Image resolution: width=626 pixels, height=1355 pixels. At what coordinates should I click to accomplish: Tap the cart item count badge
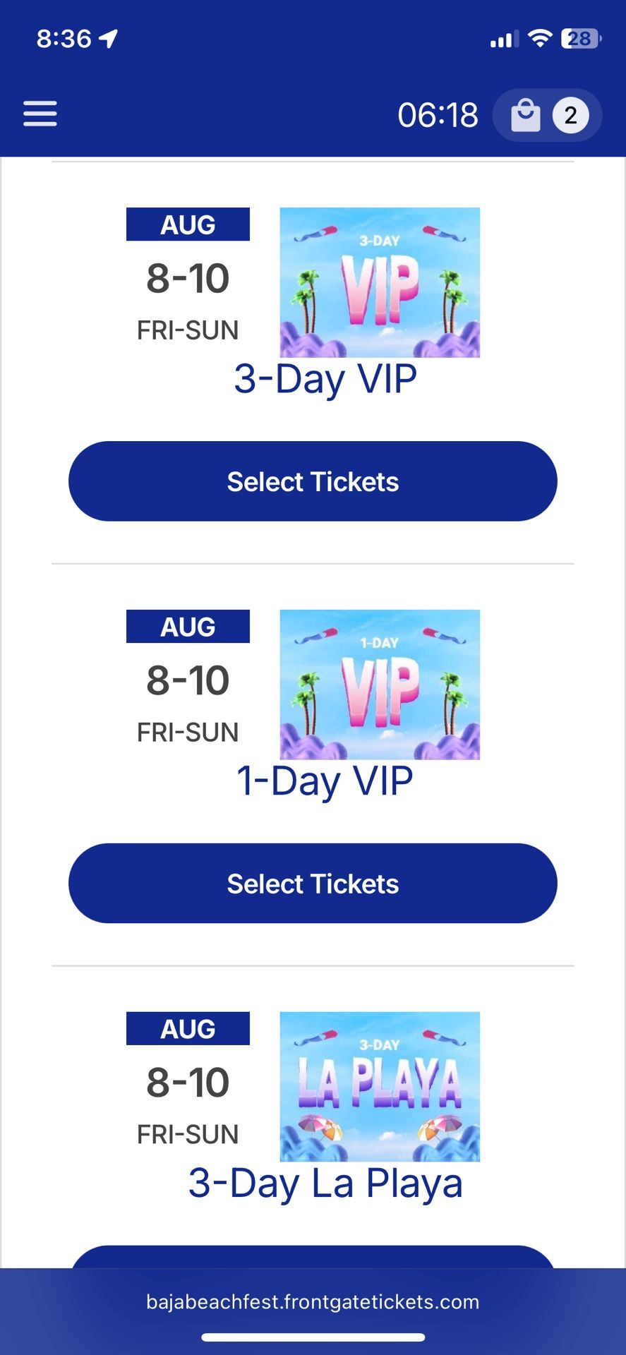point(570,115)
